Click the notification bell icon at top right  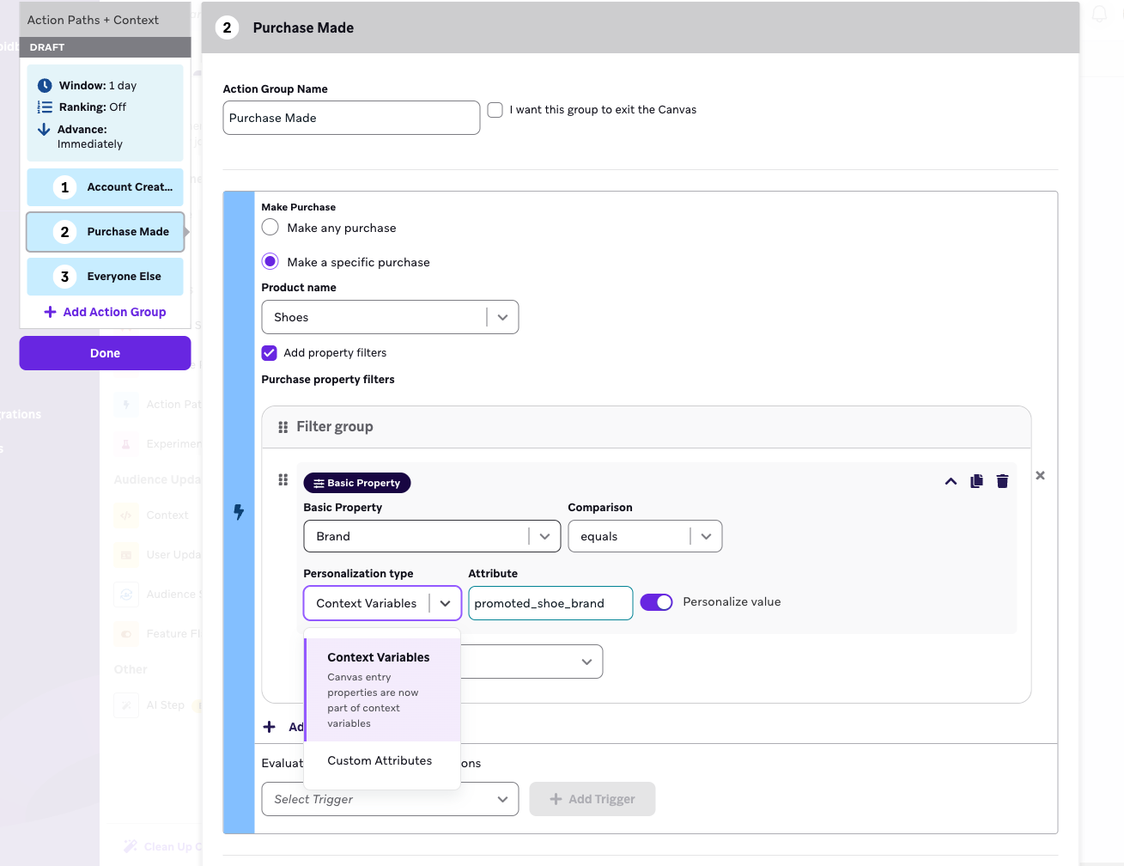click(1099, 14)
